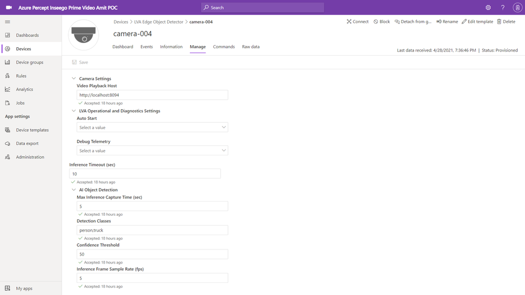Viewport: 525px width, 295px height.
Task: Click the Device groups sidebar icon
Action: (x=7, y=62)
